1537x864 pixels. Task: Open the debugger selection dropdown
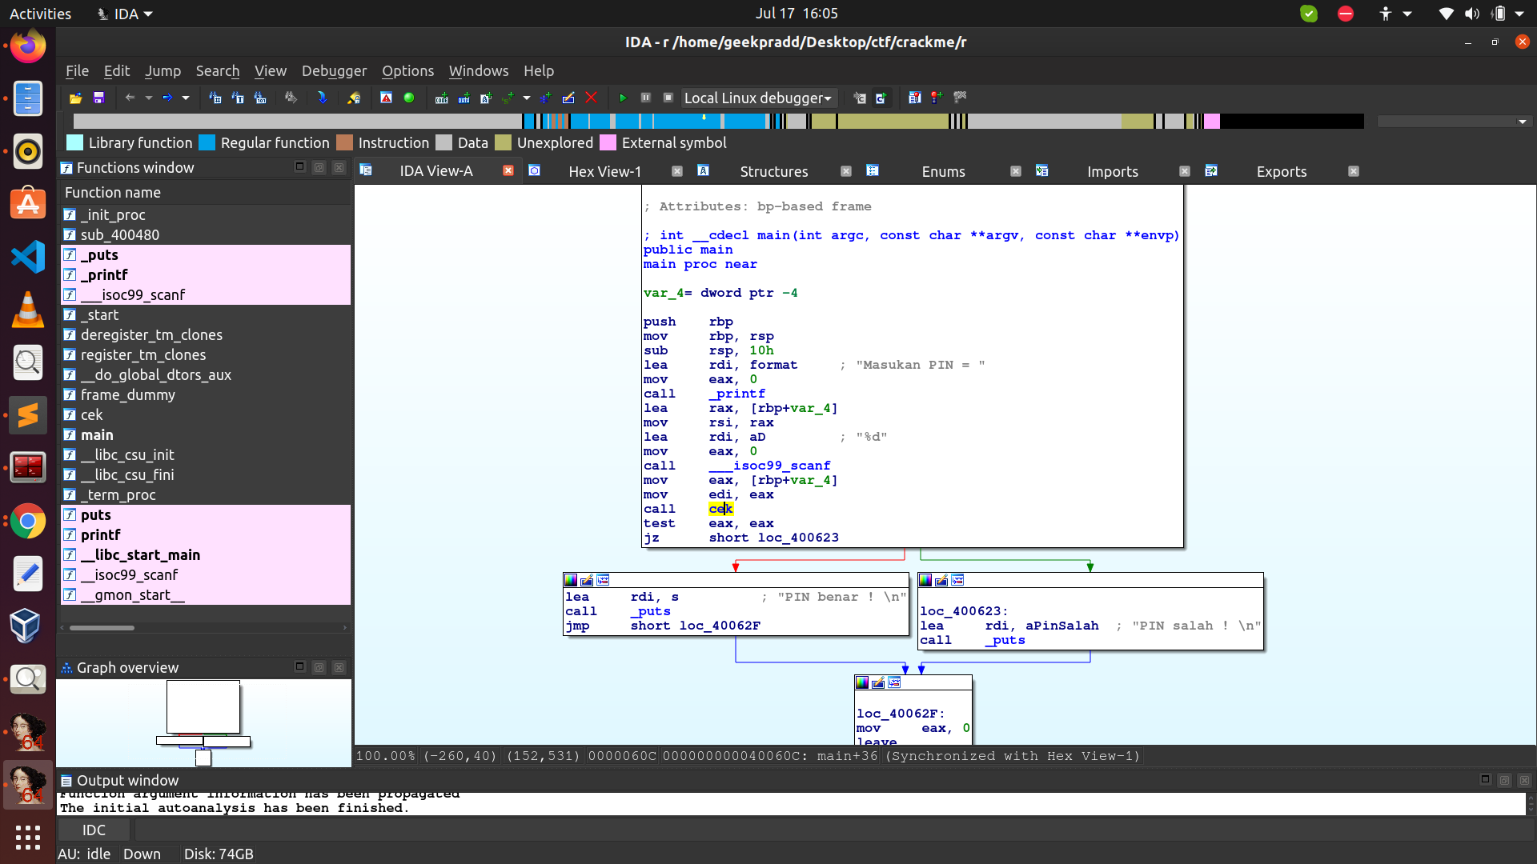tap(758, 98)
